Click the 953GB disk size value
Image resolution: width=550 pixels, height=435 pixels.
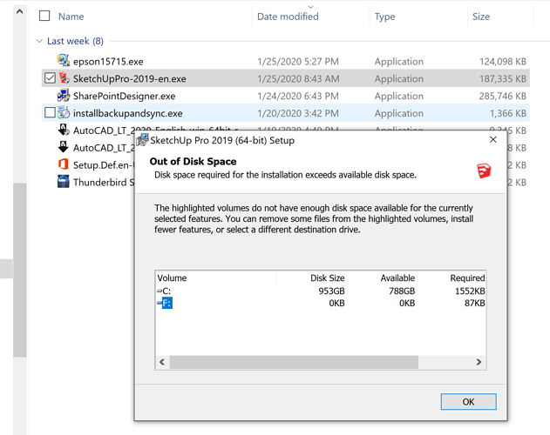(331, 291)
